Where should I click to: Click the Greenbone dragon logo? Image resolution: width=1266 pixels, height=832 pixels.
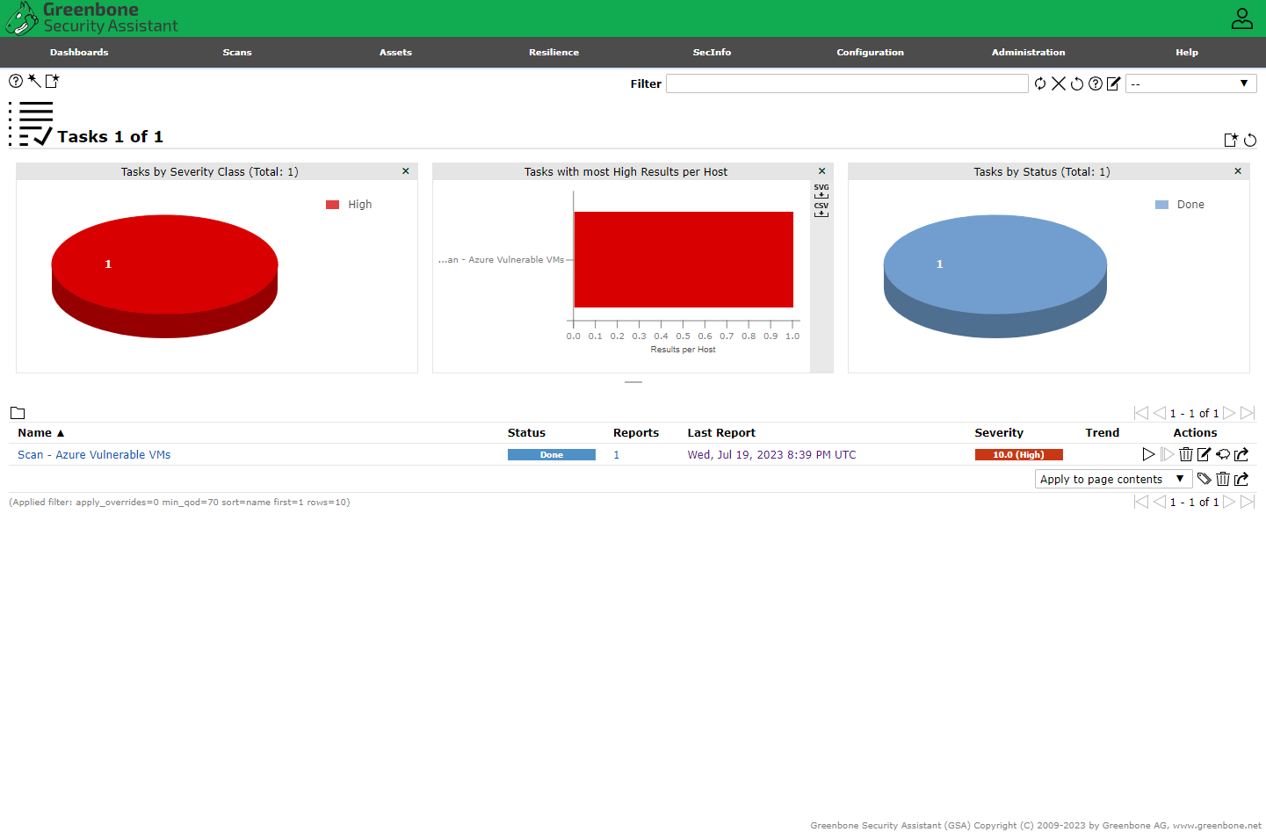[21, 18]
